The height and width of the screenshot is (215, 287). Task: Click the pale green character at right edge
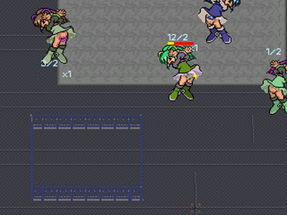tap(274, 87)
